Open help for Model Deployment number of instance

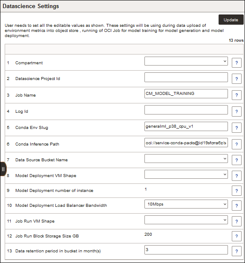[236, 191]
